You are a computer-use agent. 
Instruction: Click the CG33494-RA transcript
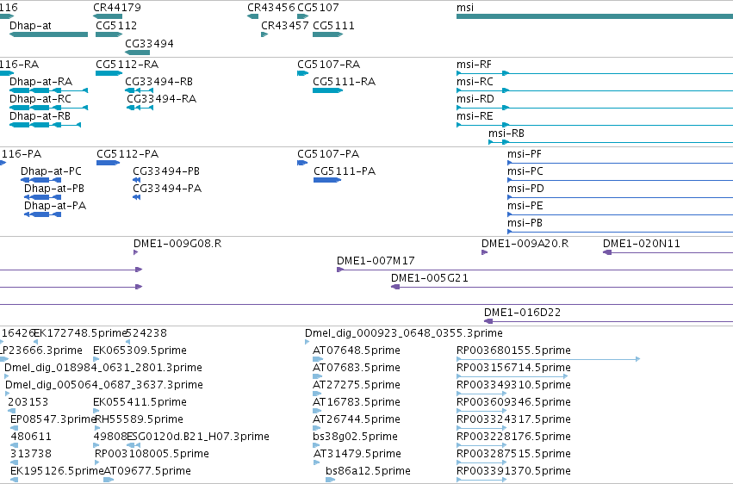140,108
